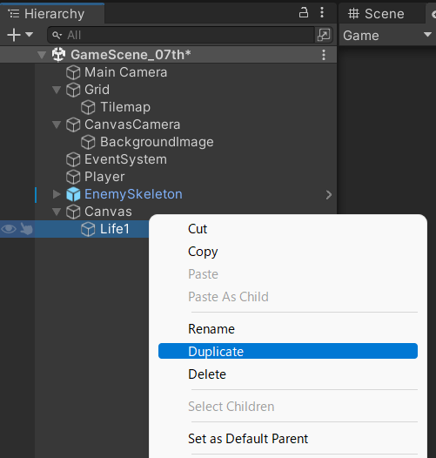This screenshot has height=458, width=436.
Task: Collapse the CanvasCamera foldout arrow
Action: coord(57,125)
